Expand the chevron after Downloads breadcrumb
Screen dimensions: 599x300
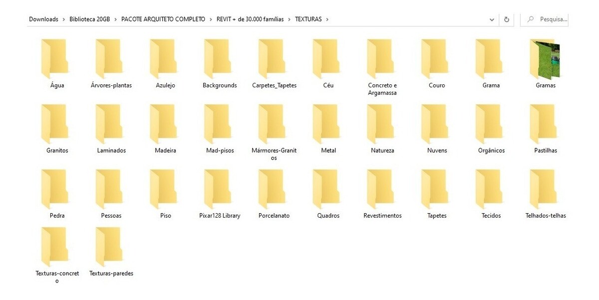pos(63,19)
